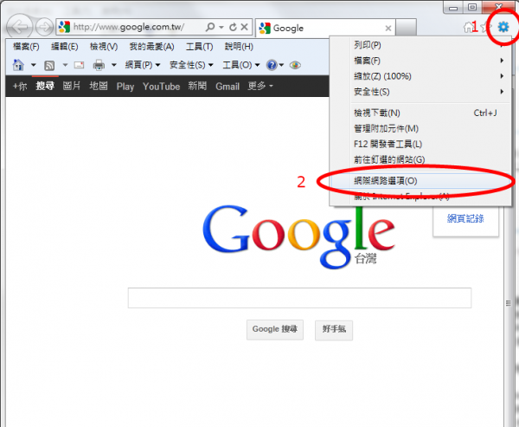Click the read mail envelope icon
The image size is (519, 427).
[x=78, y=65]
